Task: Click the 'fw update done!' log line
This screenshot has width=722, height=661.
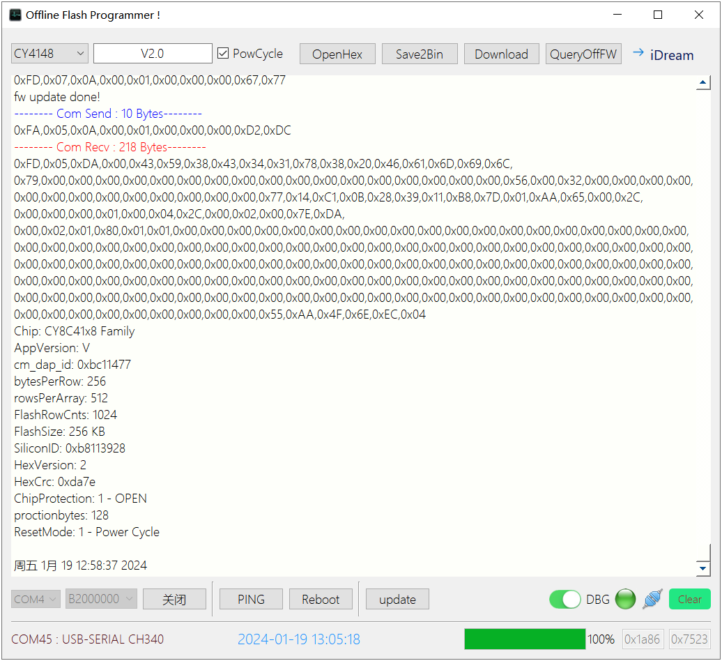Action: 57,97
